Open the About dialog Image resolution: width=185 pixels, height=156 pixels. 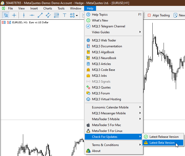[114, 151]
